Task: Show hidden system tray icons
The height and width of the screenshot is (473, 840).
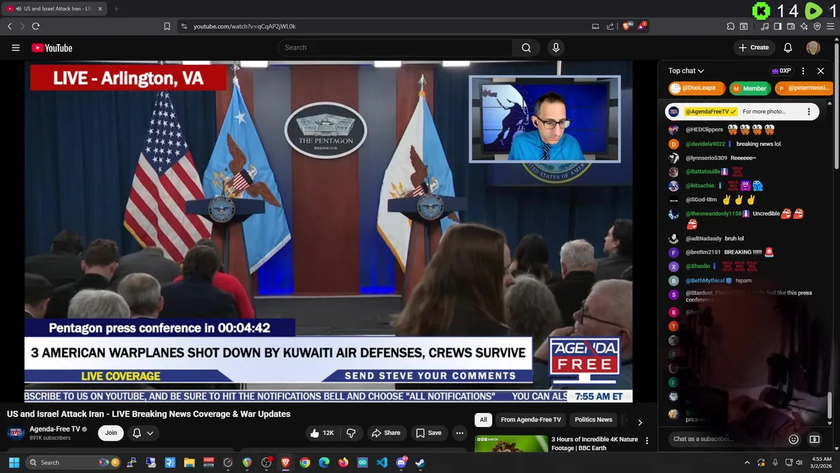Action: [747, 462]
